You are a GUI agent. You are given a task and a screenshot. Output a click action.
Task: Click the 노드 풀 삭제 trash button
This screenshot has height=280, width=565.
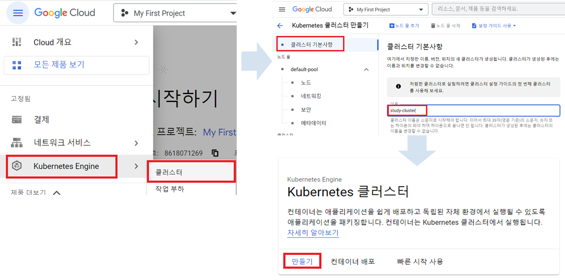point(446,26)
